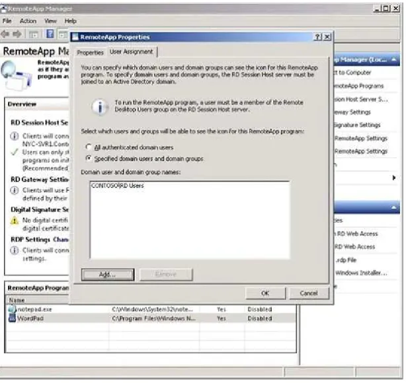Screen dimensions: 406x383
Task: Click WordPad's Disabled cell
Action: pyautogui.click(x=260, y=318)
